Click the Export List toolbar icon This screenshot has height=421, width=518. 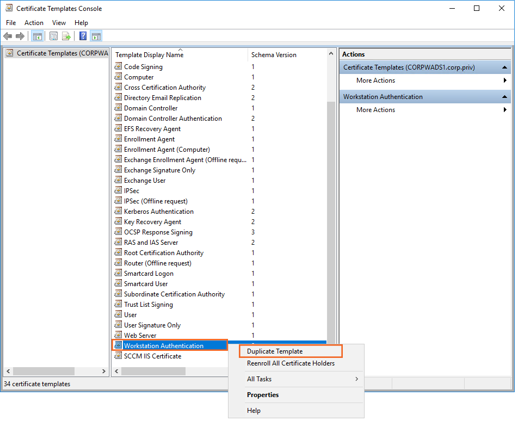pos(66,36)
